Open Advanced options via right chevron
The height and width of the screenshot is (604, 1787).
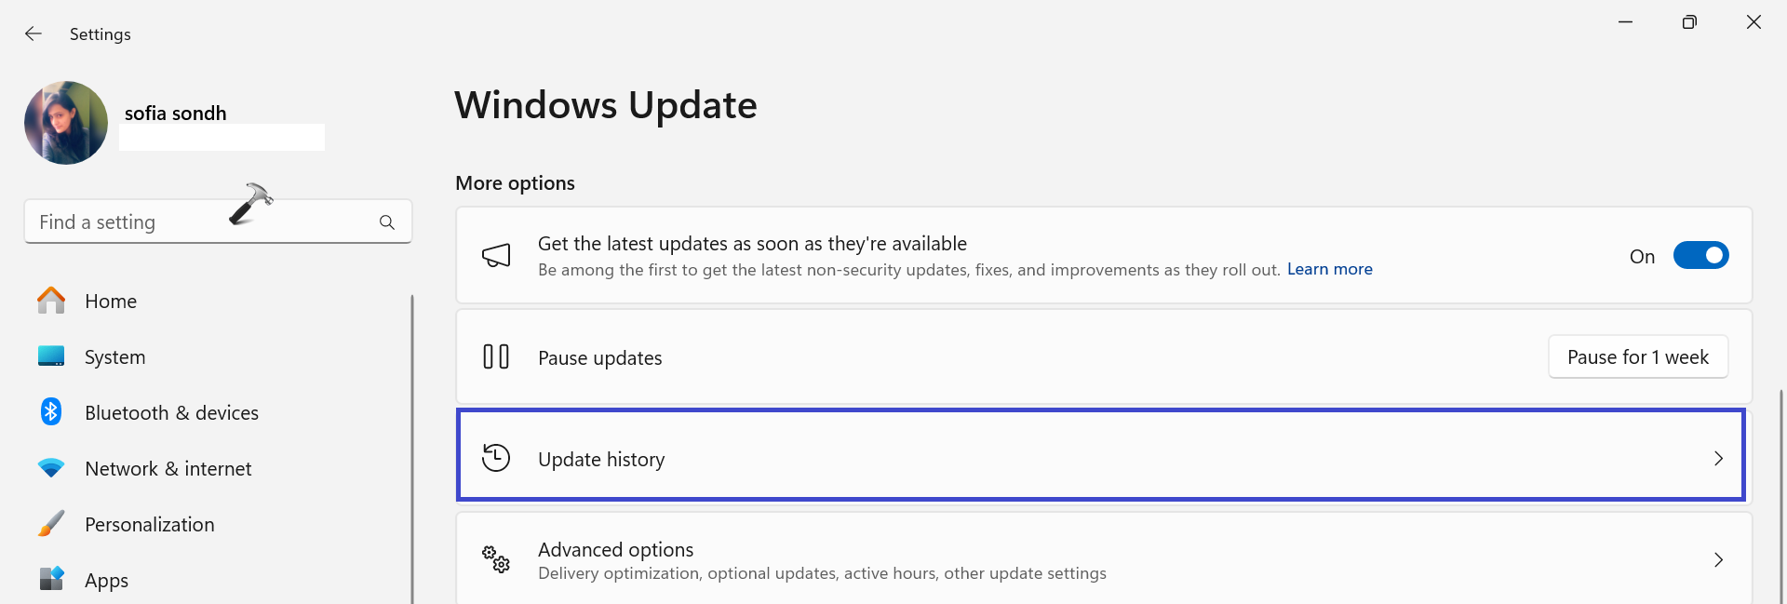(1718, 559)
